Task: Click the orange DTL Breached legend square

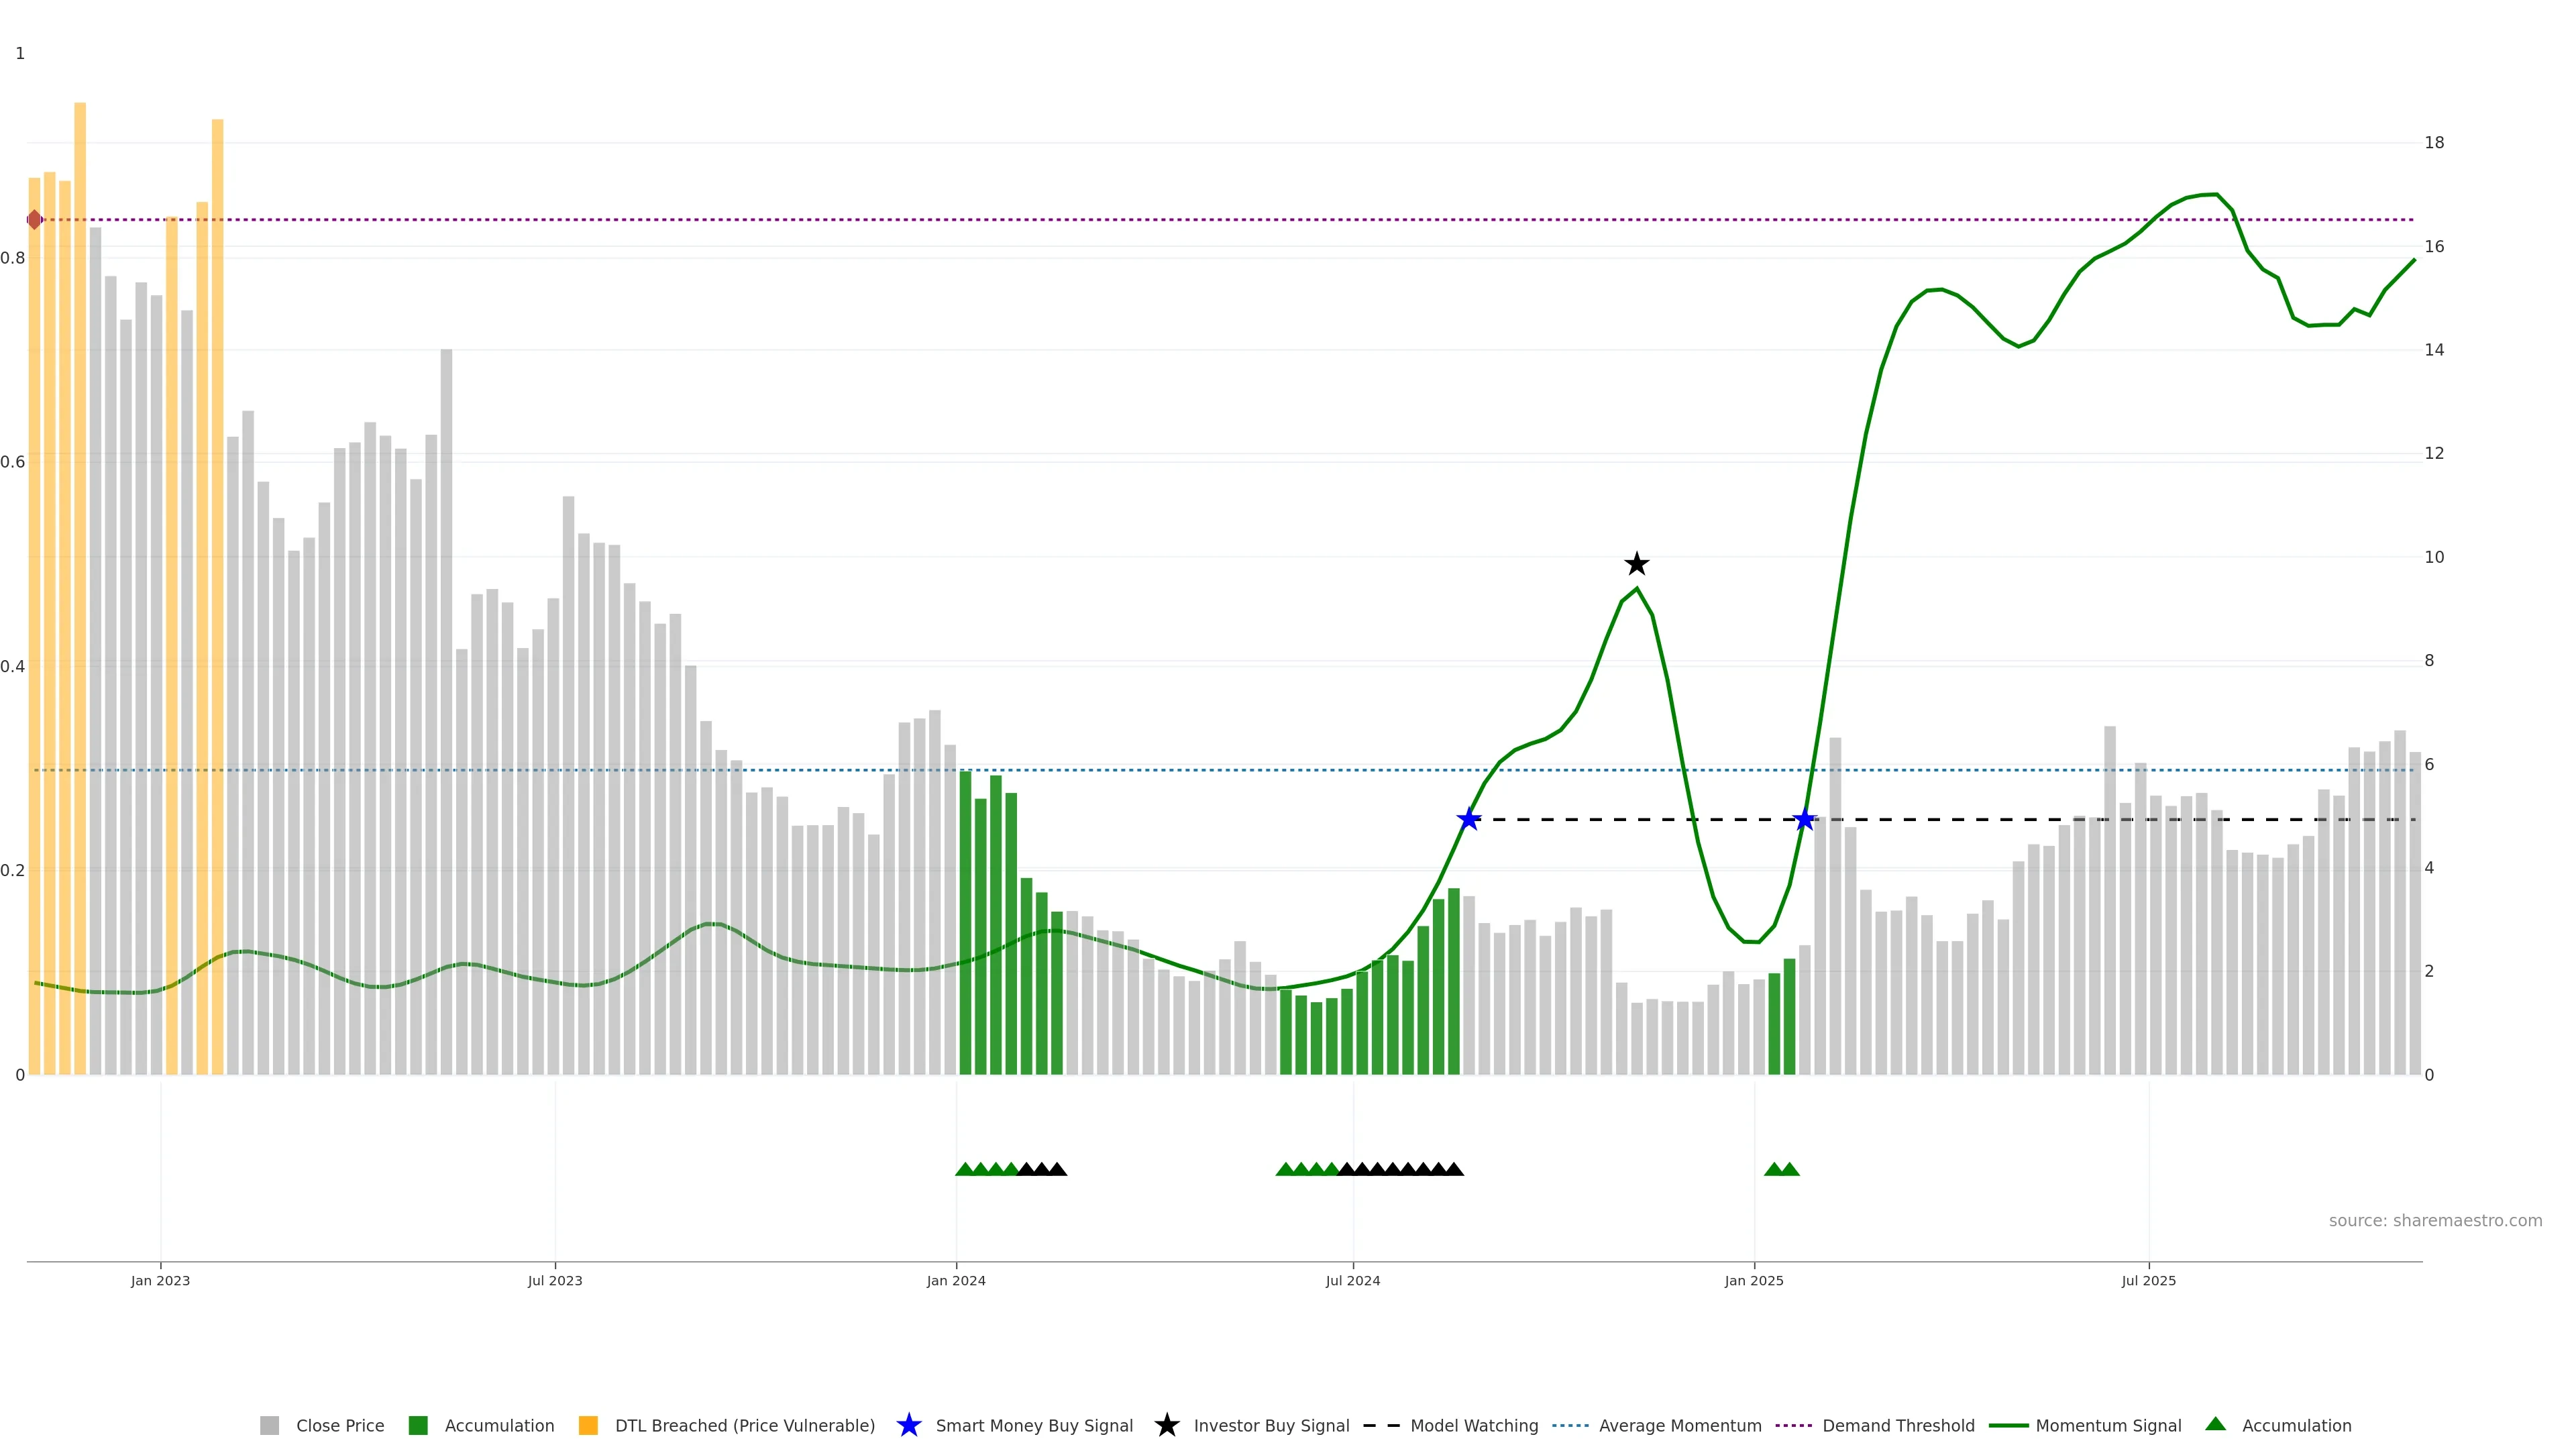Action: (x=588, y=1425)
